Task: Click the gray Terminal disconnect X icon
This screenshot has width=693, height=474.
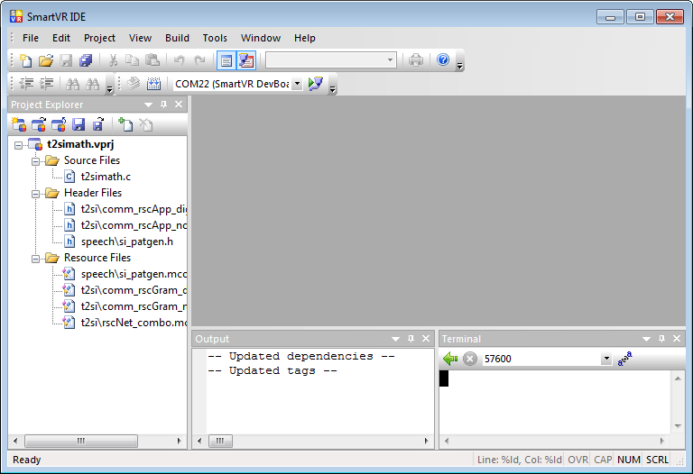Action: pyautogui.click(x=470, y=359)
